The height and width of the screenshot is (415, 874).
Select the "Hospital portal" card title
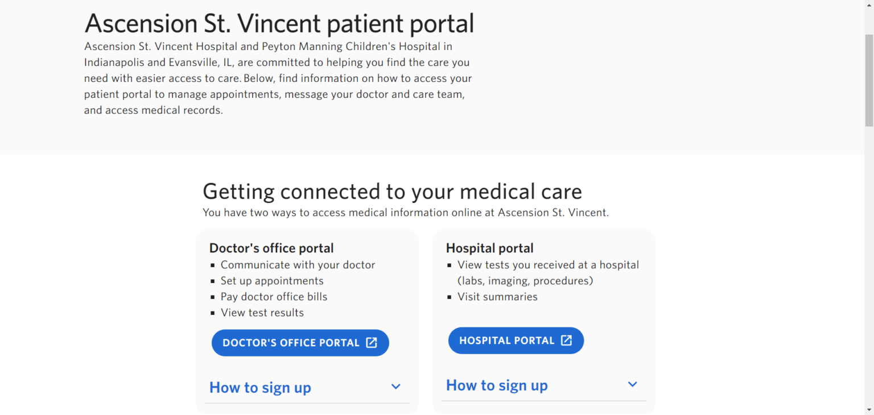(x=489, y=248)
